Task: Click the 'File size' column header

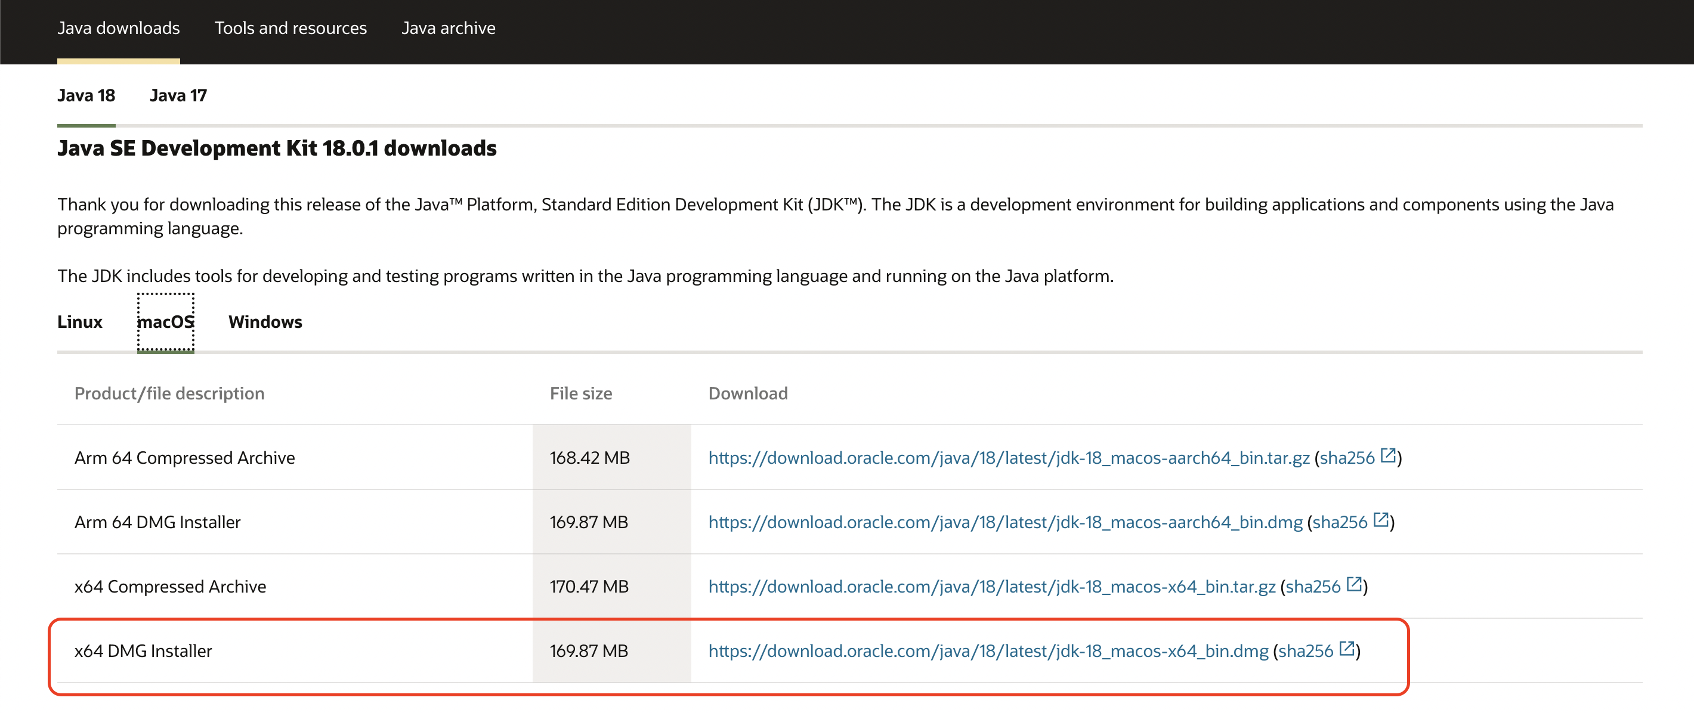Action: 580,393
